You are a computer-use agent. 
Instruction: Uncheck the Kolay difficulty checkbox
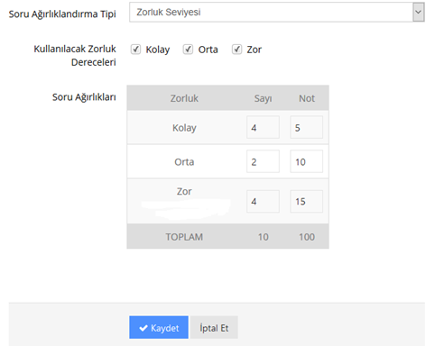pos(135,50)
